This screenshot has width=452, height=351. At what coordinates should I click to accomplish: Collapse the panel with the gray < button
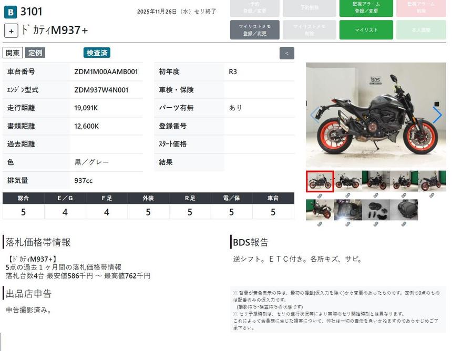tap(286, 53)
